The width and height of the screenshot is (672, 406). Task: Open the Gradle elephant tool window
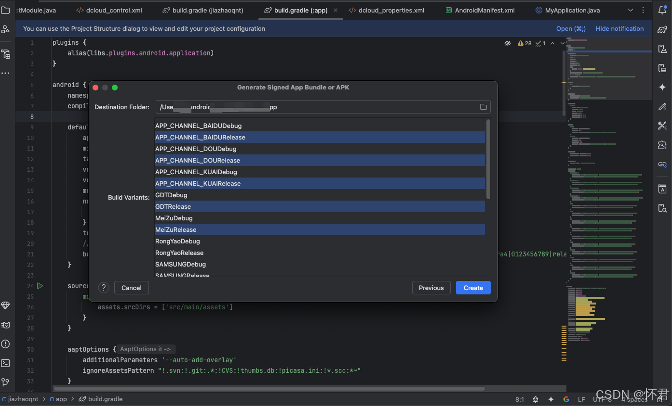662,29
